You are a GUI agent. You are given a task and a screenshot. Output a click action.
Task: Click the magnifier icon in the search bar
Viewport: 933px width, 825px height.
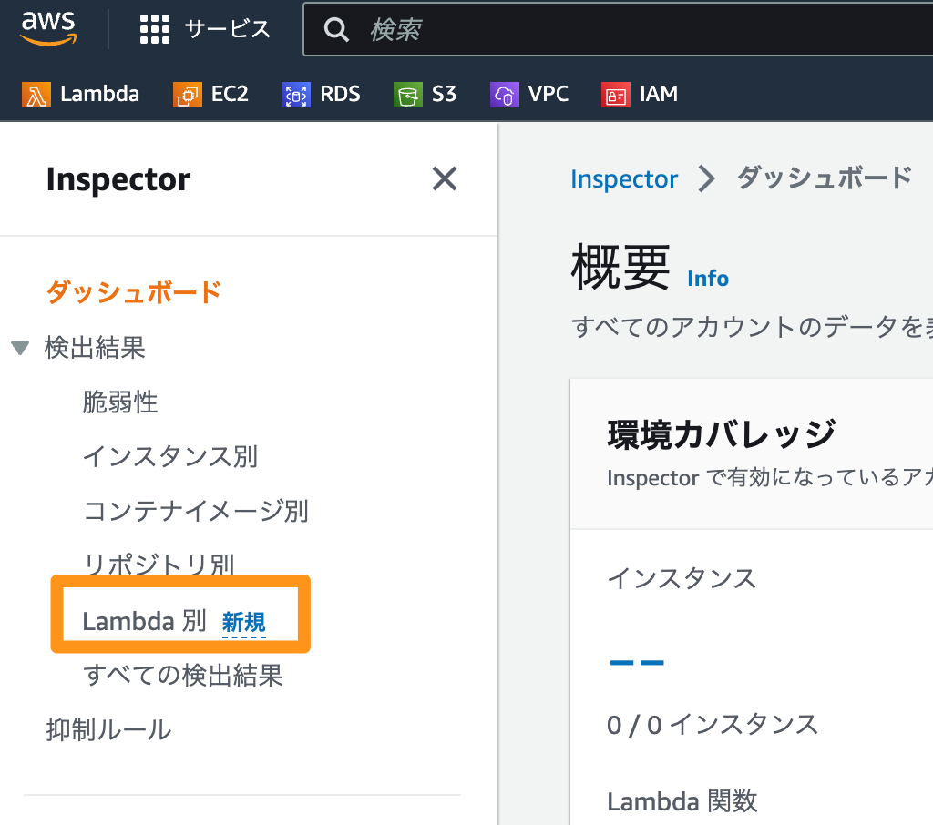(x=336, y=29)
